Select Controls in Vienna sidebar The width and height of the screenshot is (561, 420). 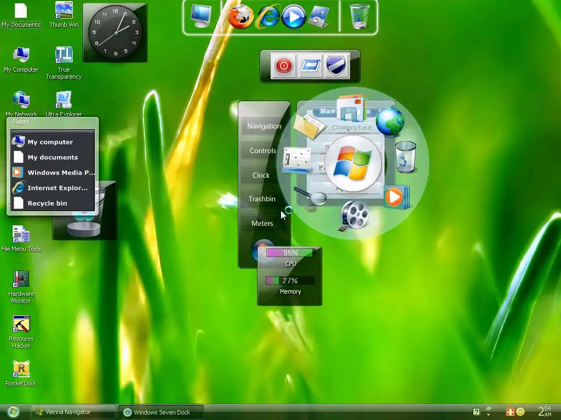263,151
